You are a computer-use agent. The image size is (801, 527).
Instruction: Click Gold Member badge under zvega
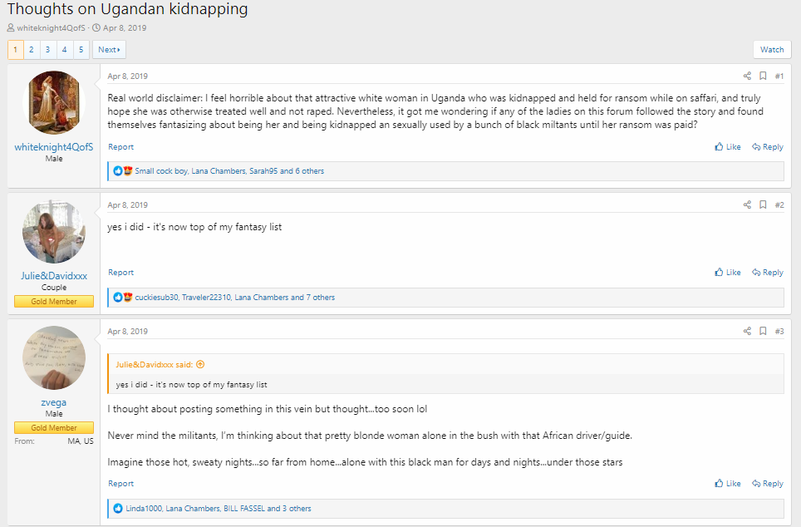pyautogui.click(x=54, y=428)
